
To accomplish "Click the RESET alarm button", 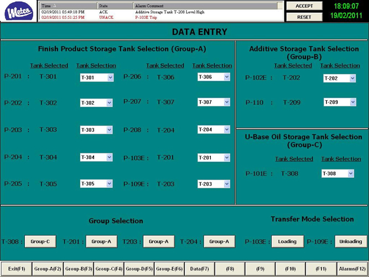I will point(304,17).
